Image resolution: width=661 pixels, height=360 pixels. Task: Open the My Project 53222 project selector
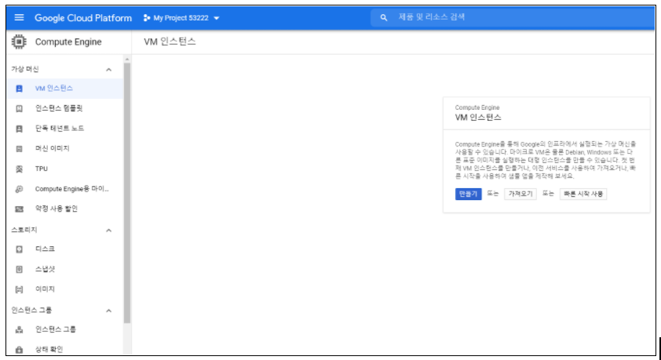[x=182, y=17]
